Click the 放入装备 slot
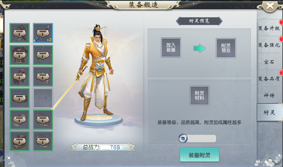This screenshot has height=167, width=283. pyautogui.click(x=171, y=48)
